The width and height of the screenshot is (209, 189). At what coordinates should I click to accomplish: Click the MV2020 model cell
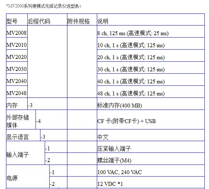pos(17,56)
